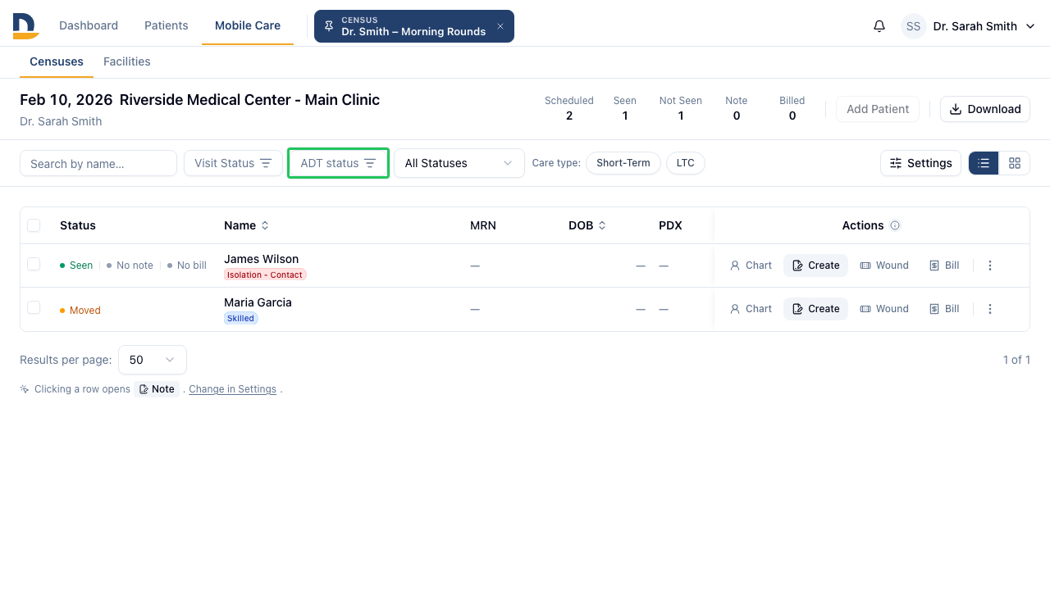1050x590 pixels.
Task: Select all rows checkbox in table header
Action: 34,225
